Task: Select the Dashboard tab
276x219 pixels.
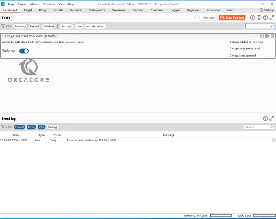Action: [x=10, y=10]
